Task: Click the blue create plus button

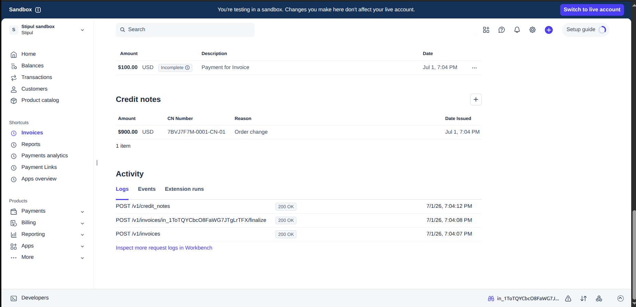Action: pyautogui.click(x=549, y=30)
